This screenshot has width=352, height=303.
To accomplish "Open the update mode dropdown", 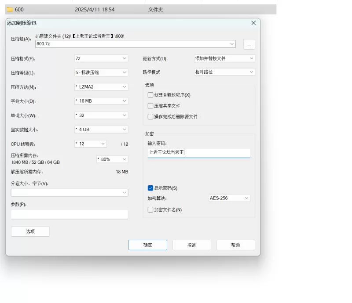I will tap(224, 58).
